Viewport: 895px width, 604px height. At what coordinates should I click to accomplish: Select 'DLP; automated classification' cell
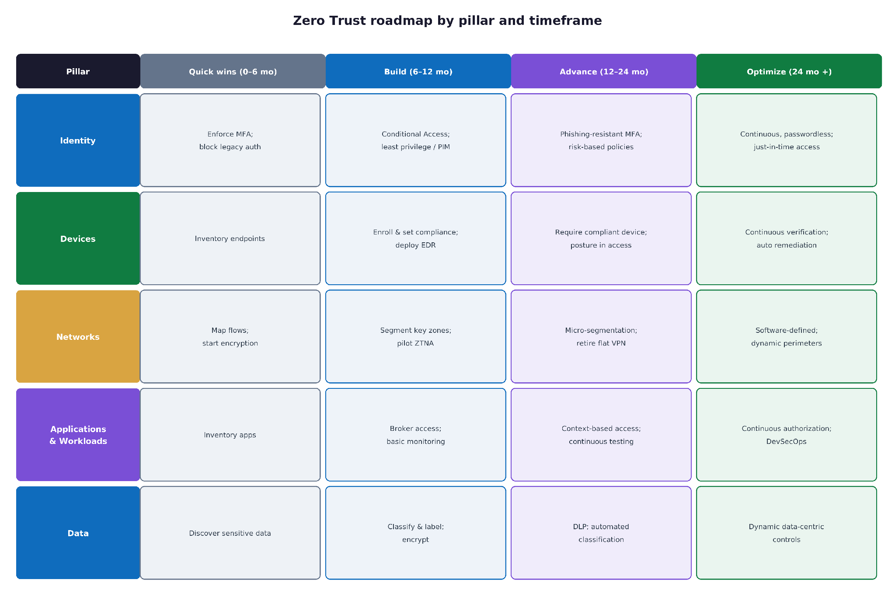pos(601,533)
